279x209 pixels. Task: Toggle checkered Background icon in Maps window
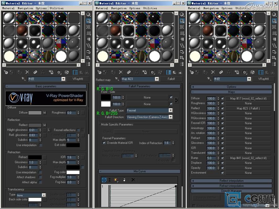274,27
